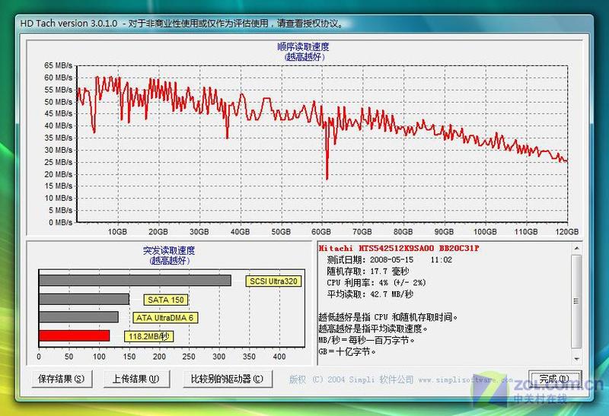Click the 完成 (D) button
This screenshot has height=416, width=609.
555,379
